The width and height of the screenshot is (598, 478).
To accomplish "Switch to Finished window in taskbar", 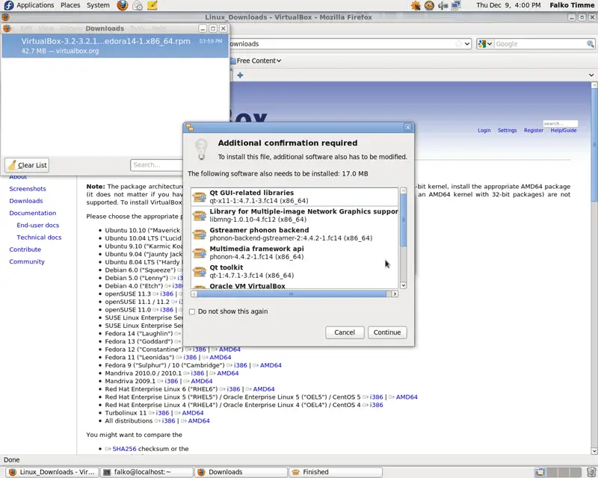I will click(335, 472).
